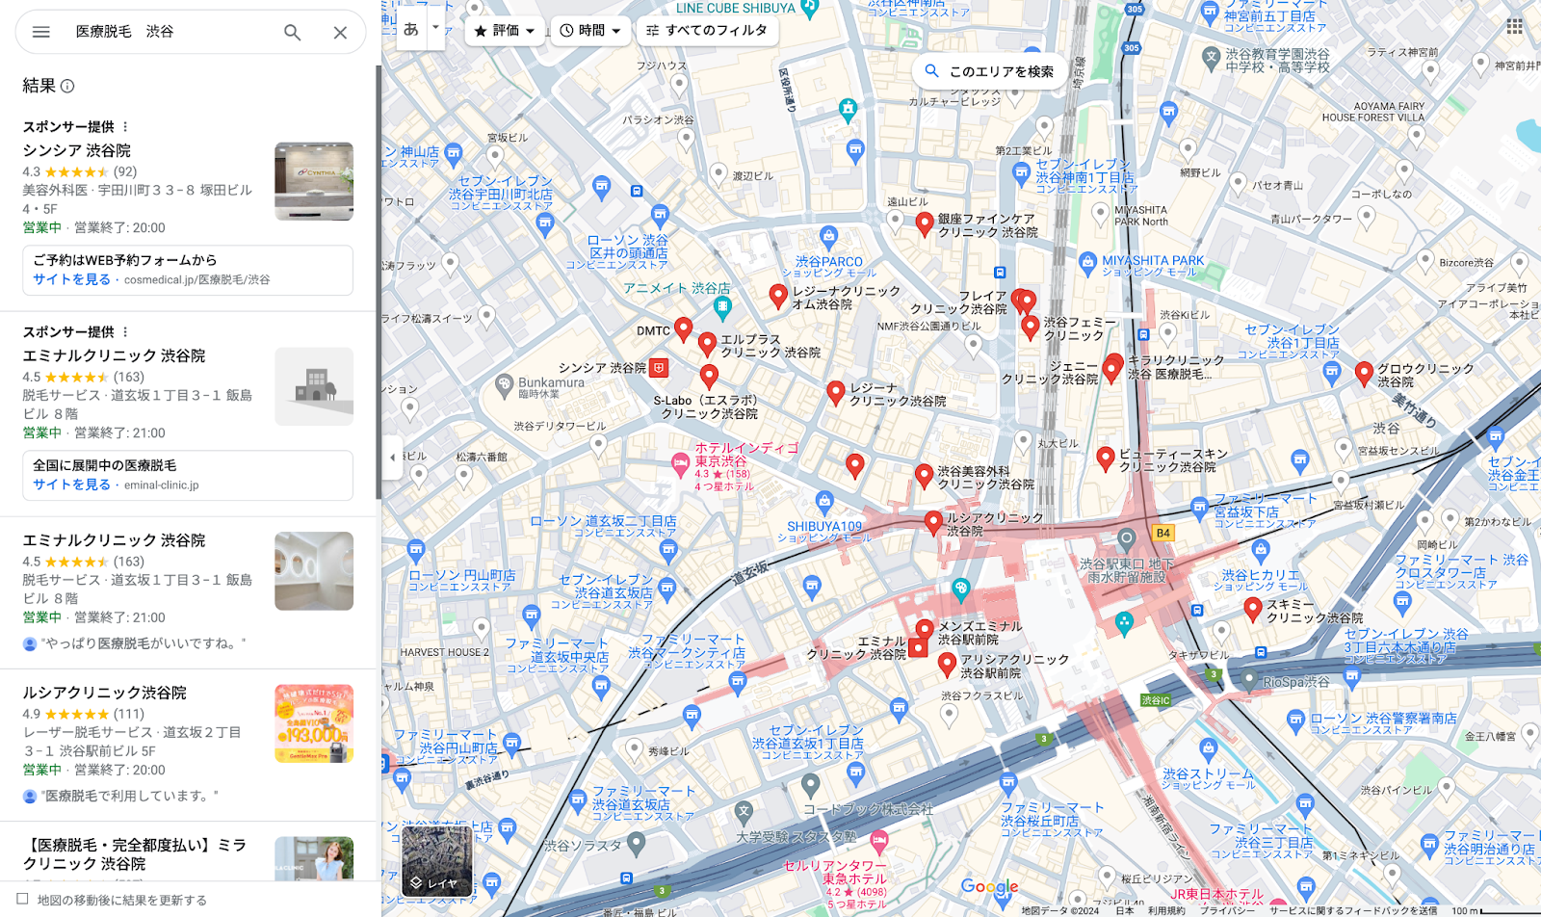Screen dimensions: 1541x917
Task: Click サイトを見る link for eminal-clinic.jp
Action: tap(71, 485)
